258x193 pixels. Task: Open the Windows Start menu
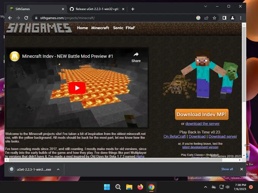tap(107, 187)
